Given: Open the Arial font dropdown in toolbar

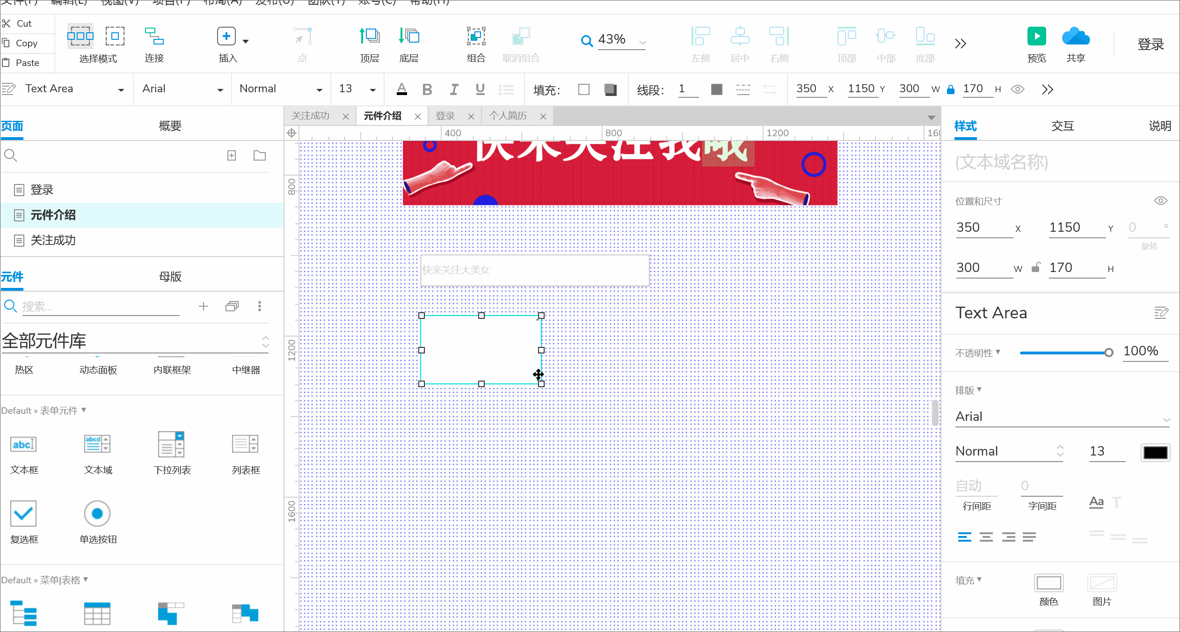Looking at the screenshot, I should click(x=220, y=89).
